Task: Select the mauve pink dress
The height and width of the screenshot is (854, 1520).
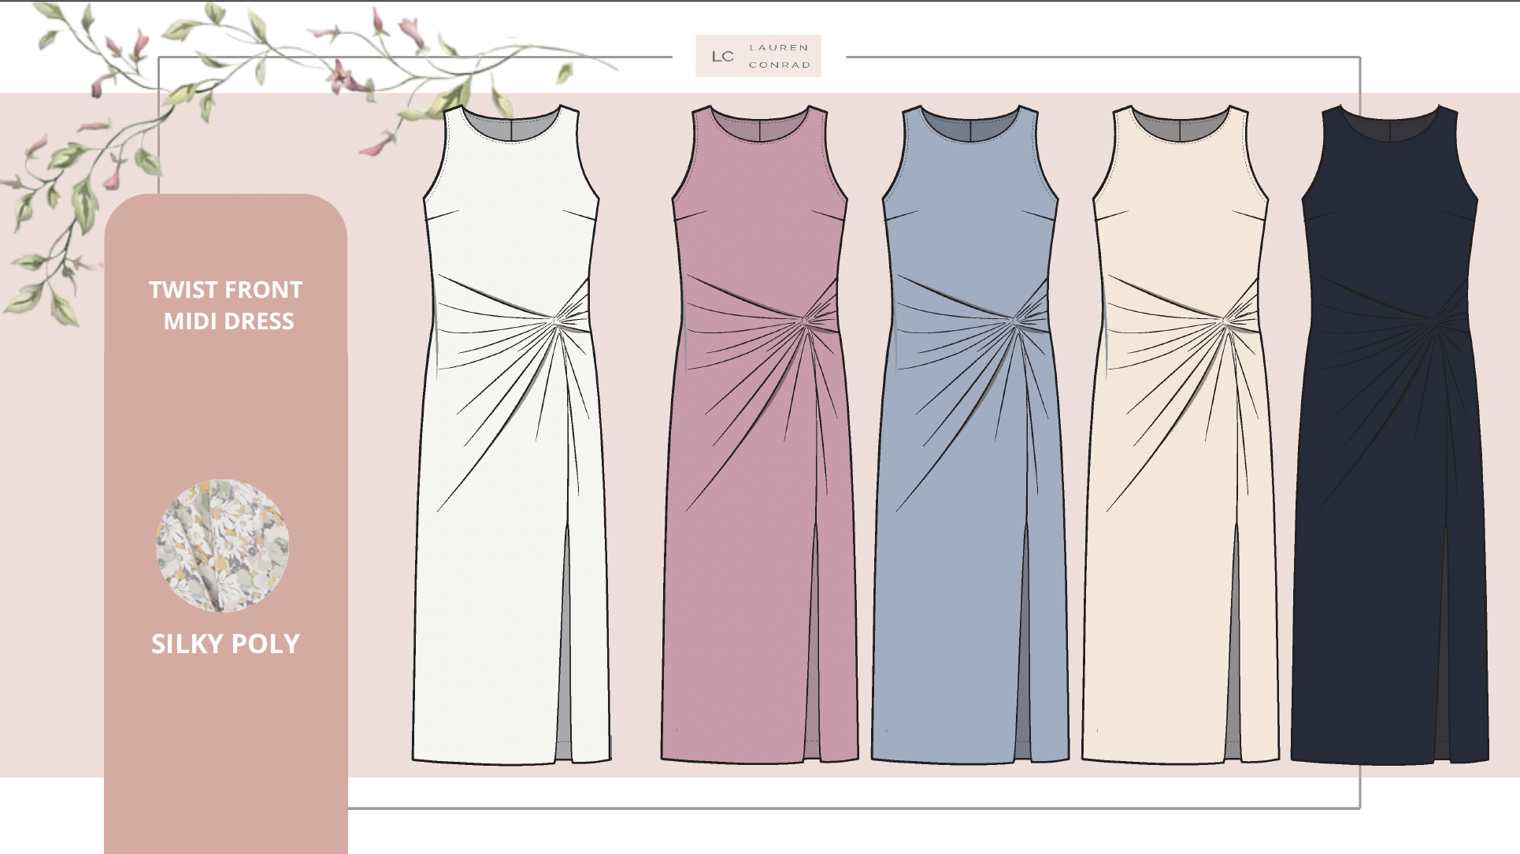Action: [x=758, y=433]
